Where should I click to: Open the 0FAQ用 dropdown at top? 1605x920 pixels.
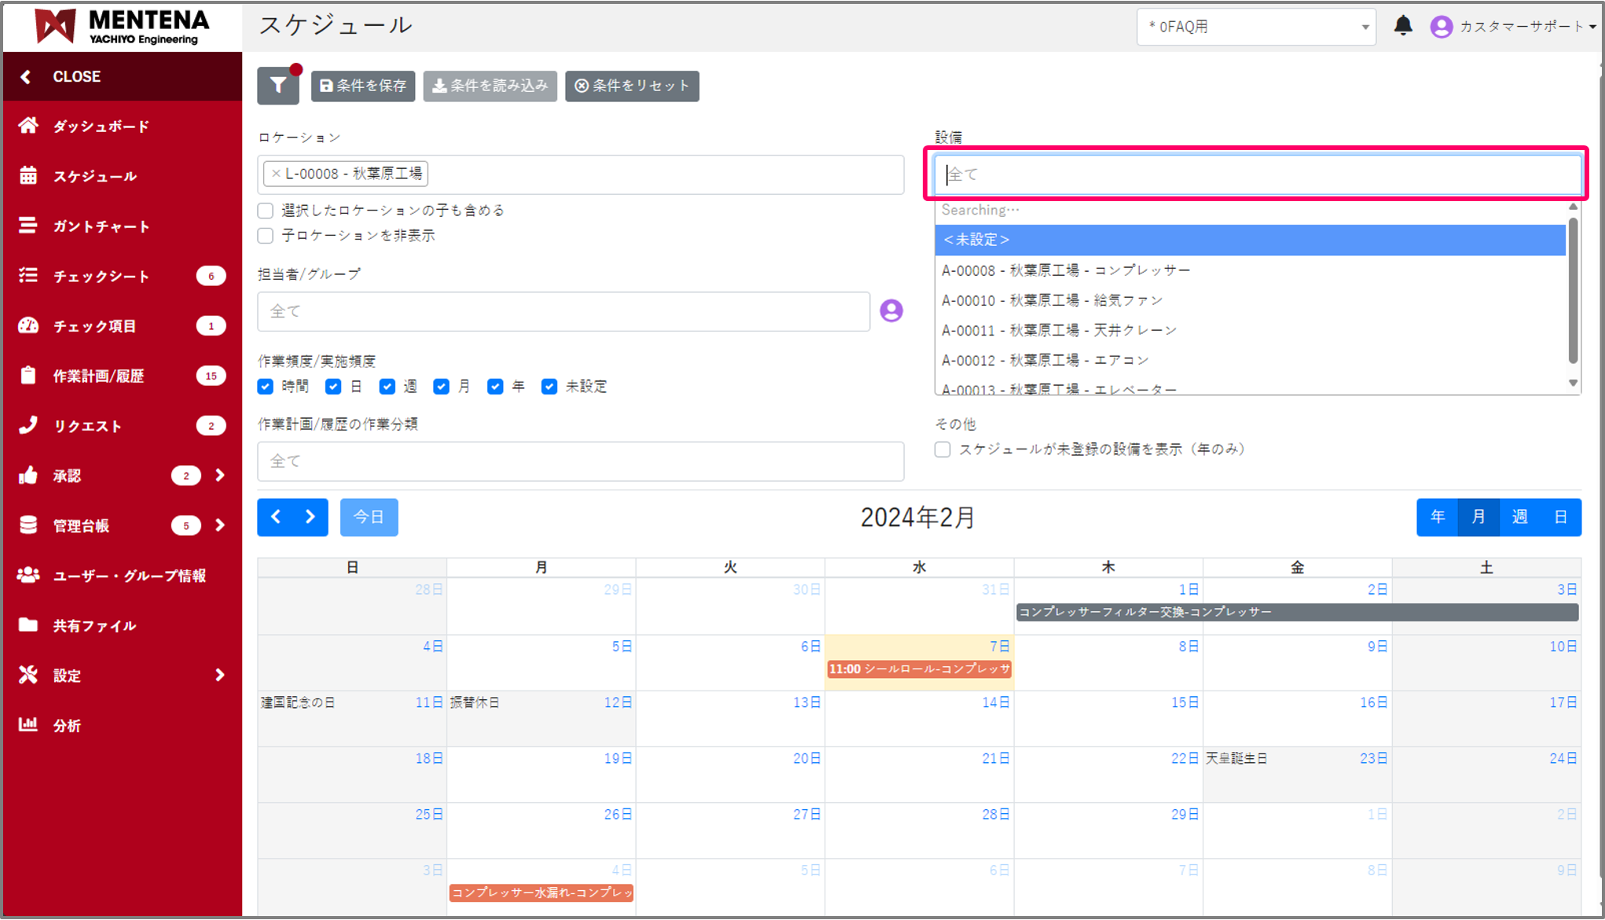(1255, 27)
